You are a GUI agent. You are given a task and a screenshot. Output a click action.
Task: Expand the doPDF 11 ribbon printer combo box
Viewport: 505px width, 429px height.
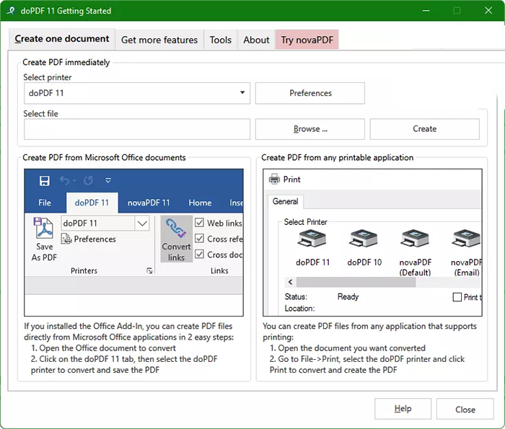click(x=142, y=223)
